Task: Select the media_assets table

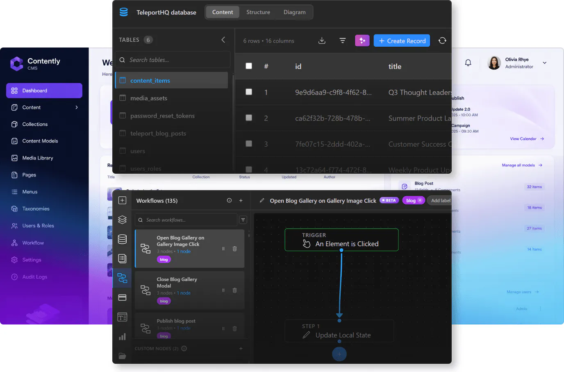Action: (171, 98)
